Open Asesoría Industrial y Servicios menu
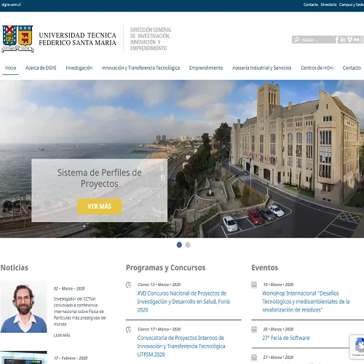 [x=261, y=68]
